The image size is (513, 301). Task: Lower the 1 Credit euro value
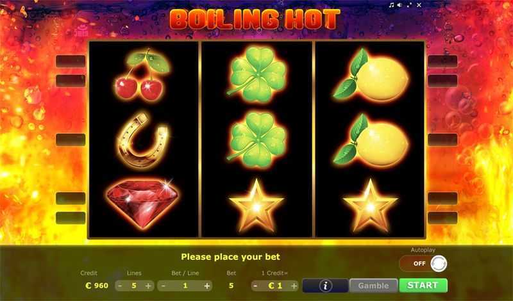point(255,286)
